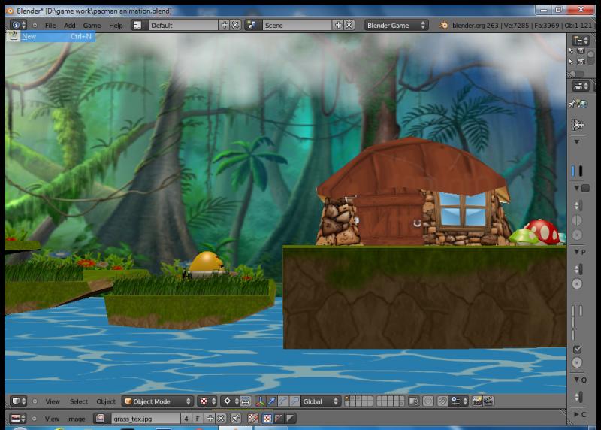Create new image with plus icon
The height and width of the screenshot is (430, 601).
[x=210, y=419]
